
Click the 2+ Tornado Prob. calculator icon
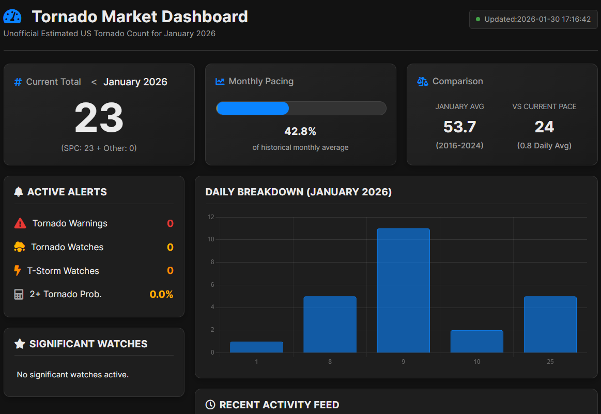(x=18, y=294)
